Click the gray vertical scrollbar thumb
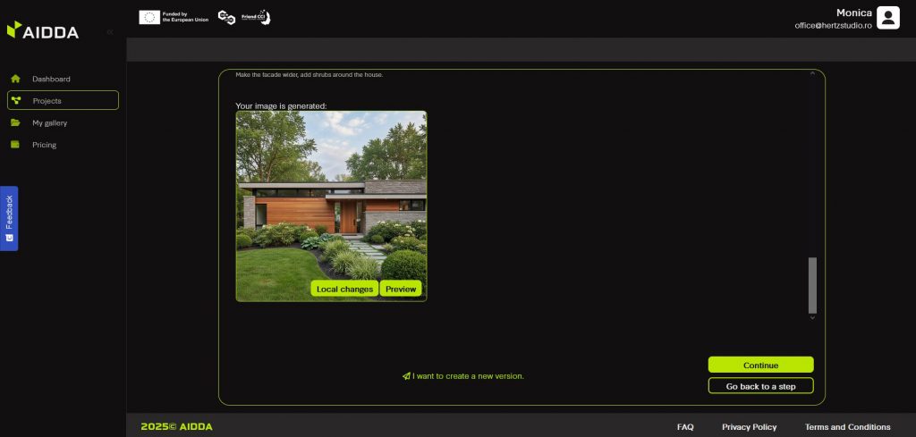 point(812,284)
